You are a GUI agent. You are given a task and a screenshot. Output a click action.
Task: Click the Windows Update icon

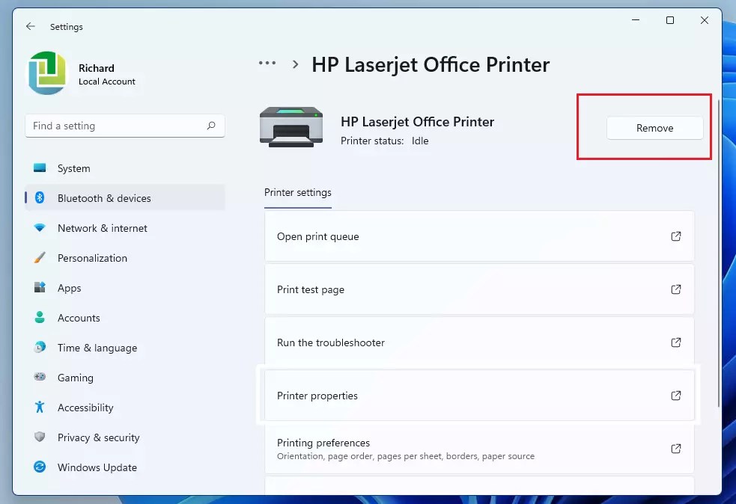click(x=40, y=467)
